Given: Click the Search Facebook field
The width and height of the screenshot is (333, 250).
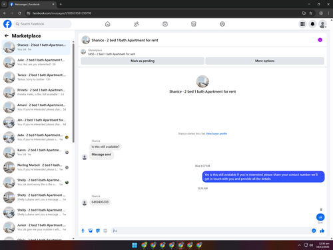Looking at the screenshot, I should tap(43, 24).
